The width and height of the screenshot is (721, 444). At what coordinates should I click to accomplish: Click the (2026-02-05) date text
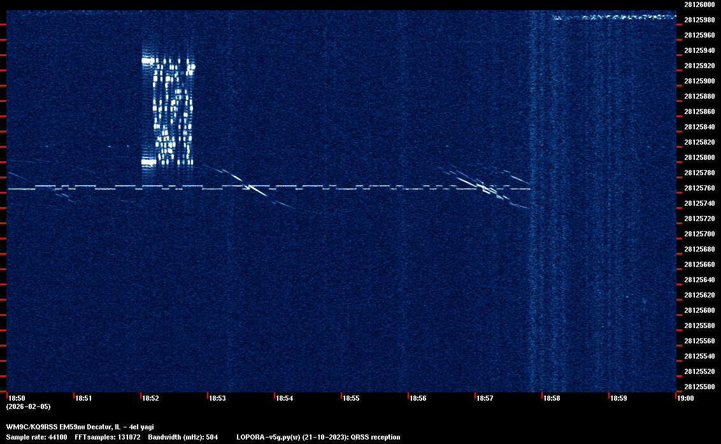click(28, 406)
